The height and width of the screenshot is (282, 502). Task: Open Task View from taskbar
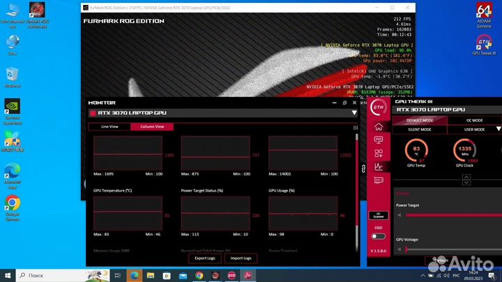coord(118,275)
